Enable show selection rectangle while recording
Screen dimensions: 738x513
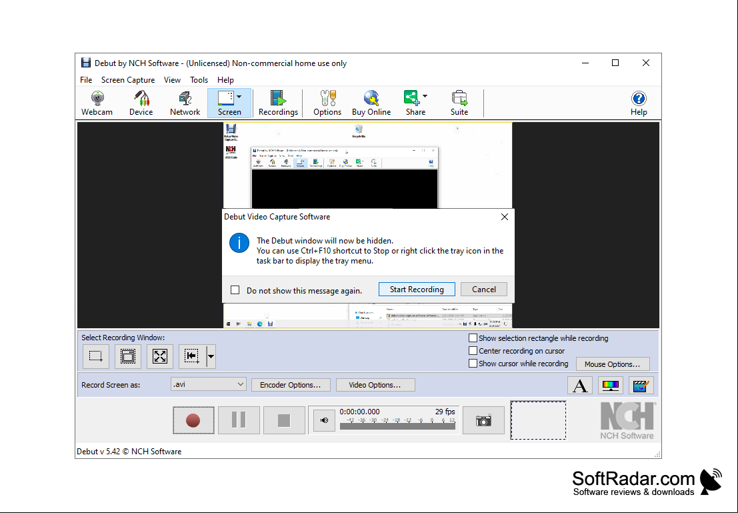473,338
